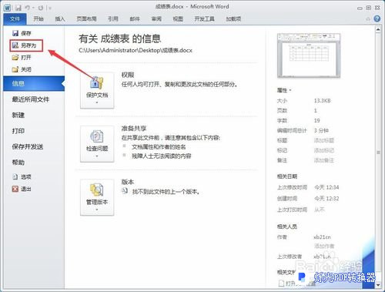Click the blue Help question mark icon
385x292 pixels.
pos(377,18)
